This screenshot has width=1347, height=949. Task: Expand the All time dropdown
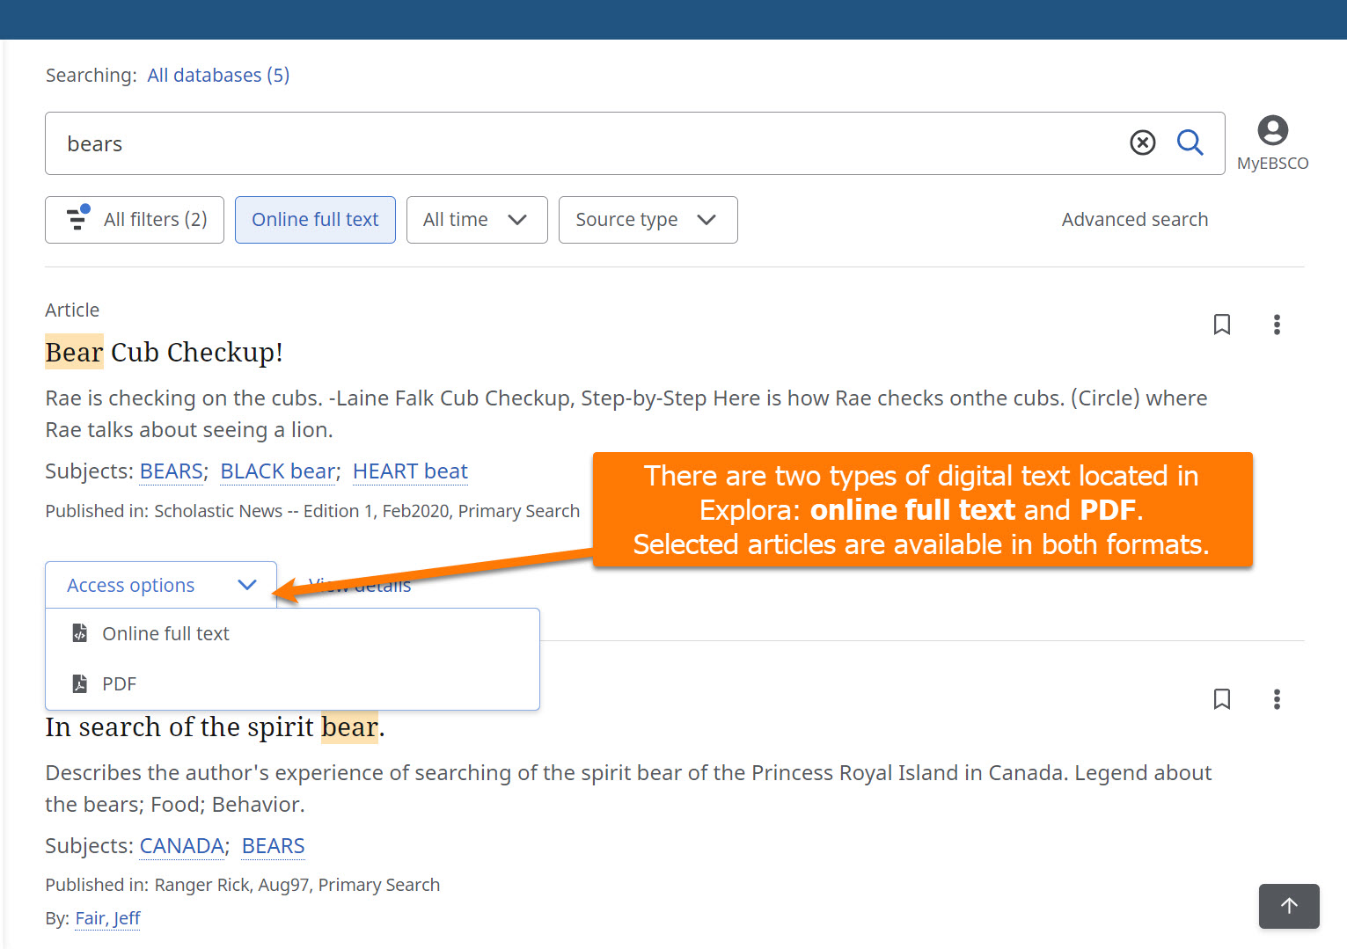tap(477, 220)
